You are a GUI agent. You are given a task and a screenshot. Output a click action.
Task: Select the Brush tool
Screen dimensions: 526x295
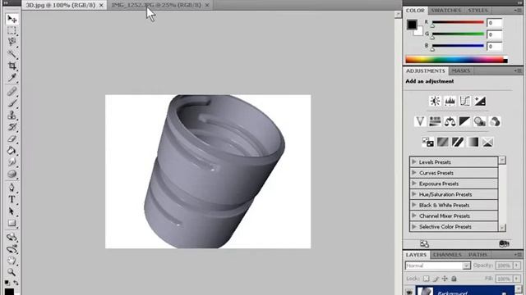[x=12, y=103]
